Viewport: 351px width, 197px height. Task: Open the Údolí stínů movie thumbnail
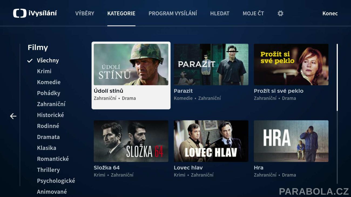(x=131, y=64)
